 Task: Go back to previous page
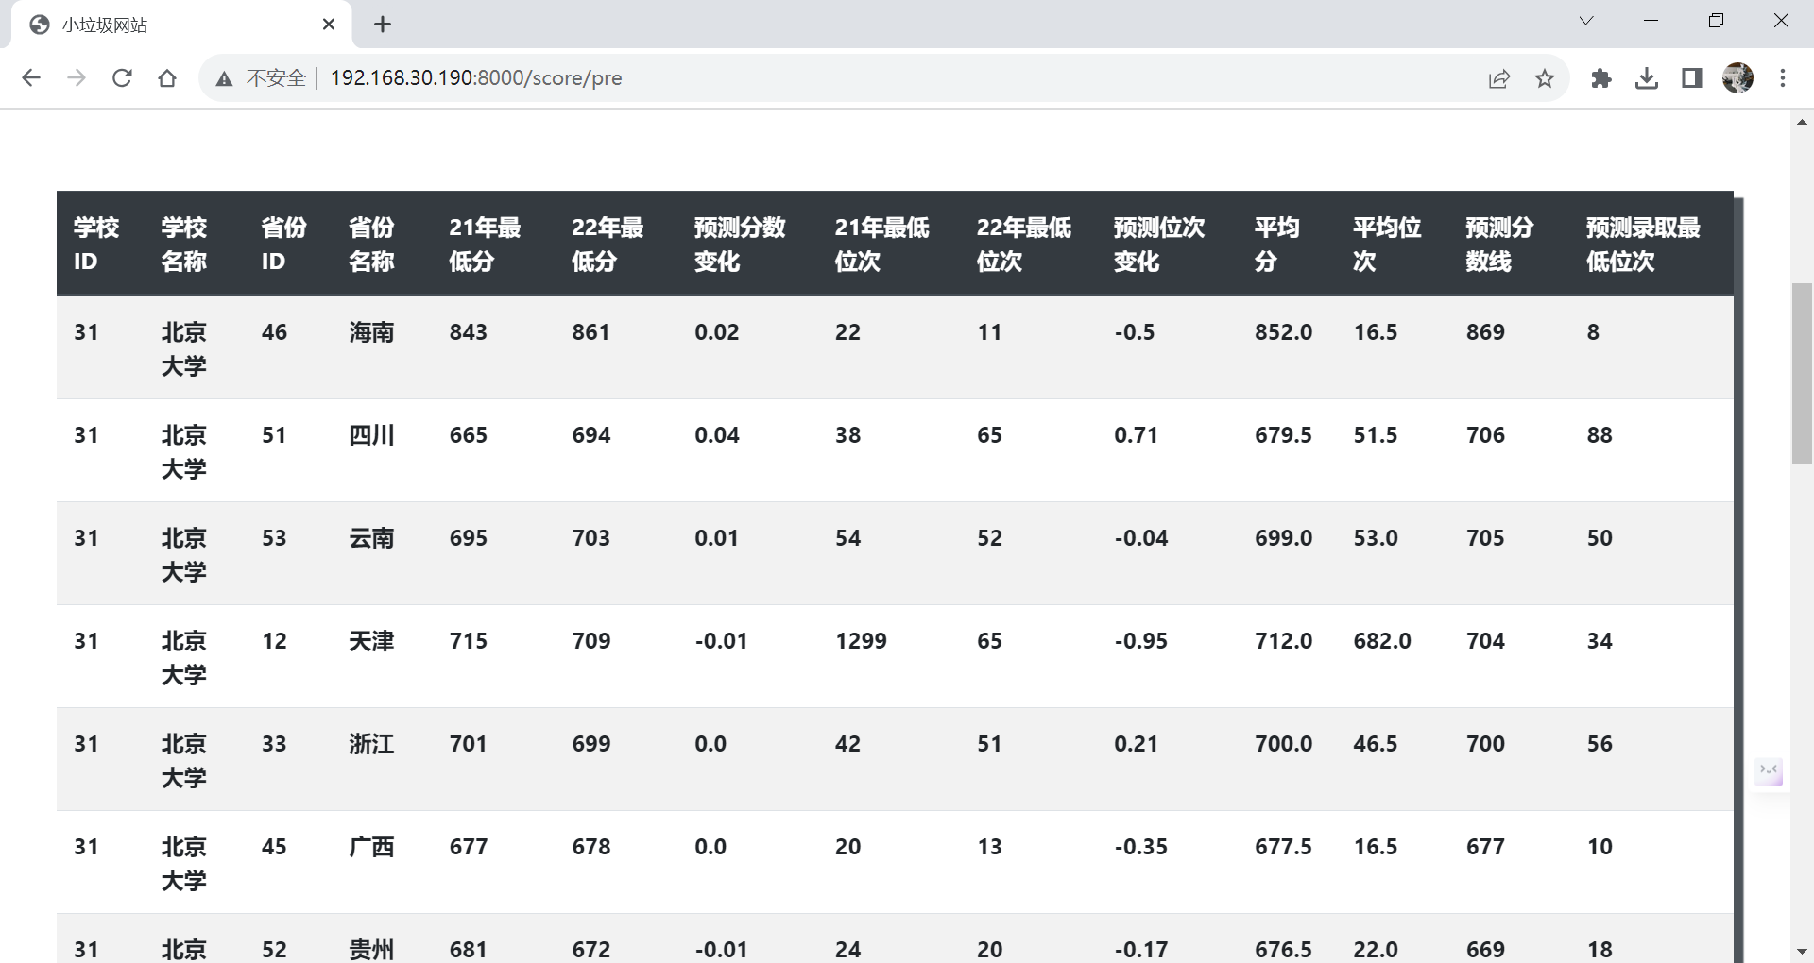click(31, 78)
